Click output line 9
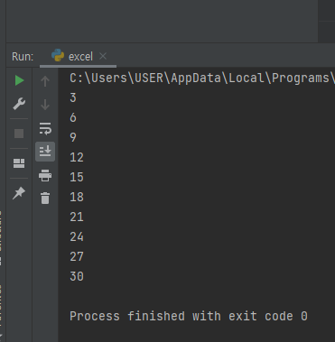The image size is (335, 342). point(73,137)
